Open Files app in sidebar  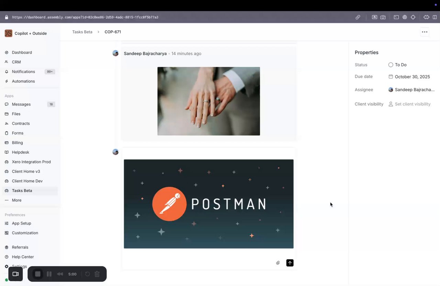[x=16, y=114]
